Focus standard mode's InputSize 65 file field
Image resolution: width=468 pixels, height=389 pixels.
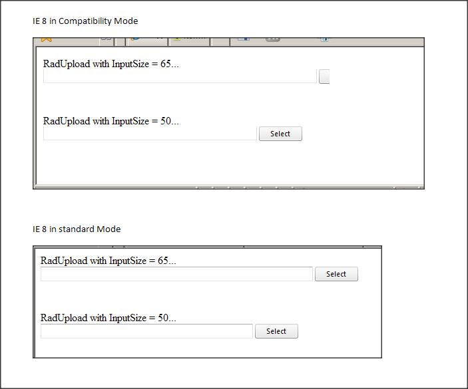pyautogui.click(x=176, y=274)
